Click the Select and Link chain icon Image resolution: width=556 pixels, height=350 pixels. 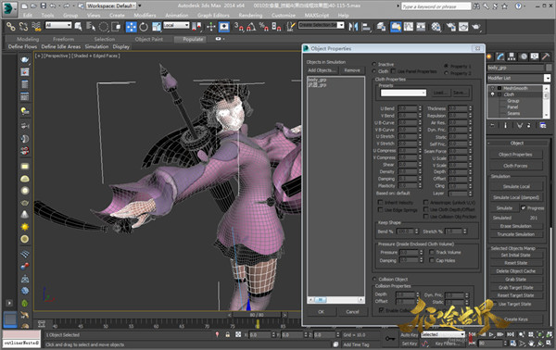click(x=10, y=27)
